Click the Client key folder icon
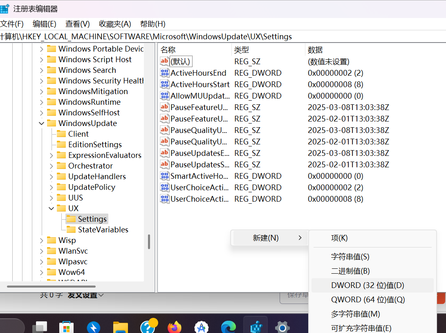 pos(61,134)
